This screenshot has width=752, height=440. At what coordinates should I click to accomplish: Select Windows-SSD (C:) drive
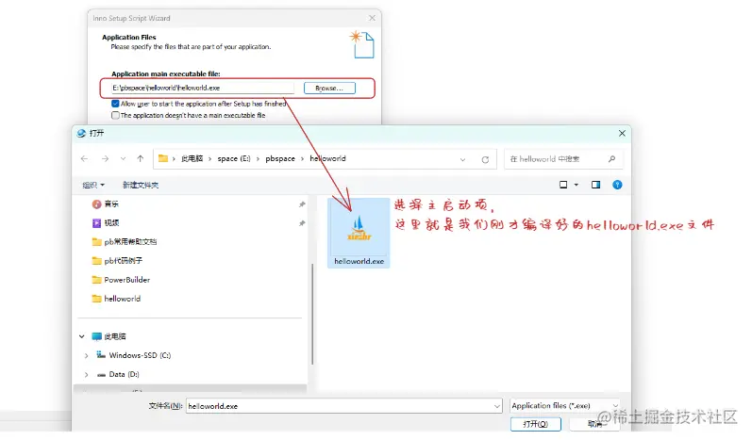click(x=140, y=355)
